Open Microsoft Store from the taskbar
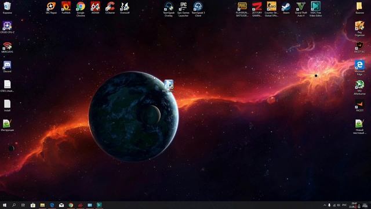Screen dimensions: 371x209 point(33,205)
